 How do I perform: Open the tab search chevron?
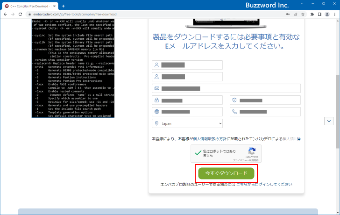point(302,4)
